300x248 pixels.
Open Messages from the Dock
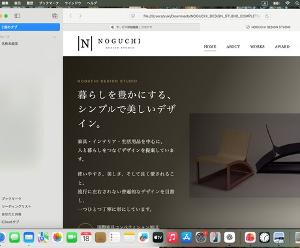14,238
